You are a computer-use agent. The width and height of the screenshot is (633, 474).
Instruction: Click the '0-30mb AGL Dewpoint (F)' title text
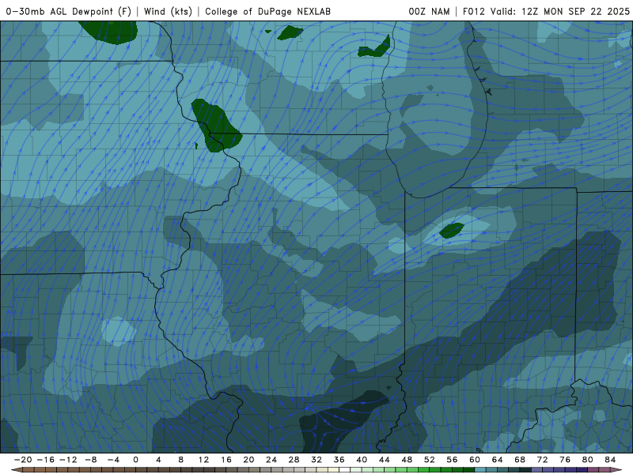(69, 11)
